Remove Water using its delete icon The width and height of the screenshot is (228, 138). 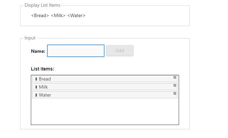point(175,93)
